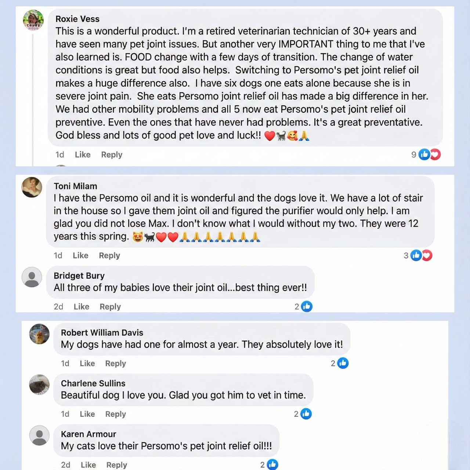View reactions on Toni Milam's comment
The height and width of the screenshot is (470, 470).
[x=421, y=255]
